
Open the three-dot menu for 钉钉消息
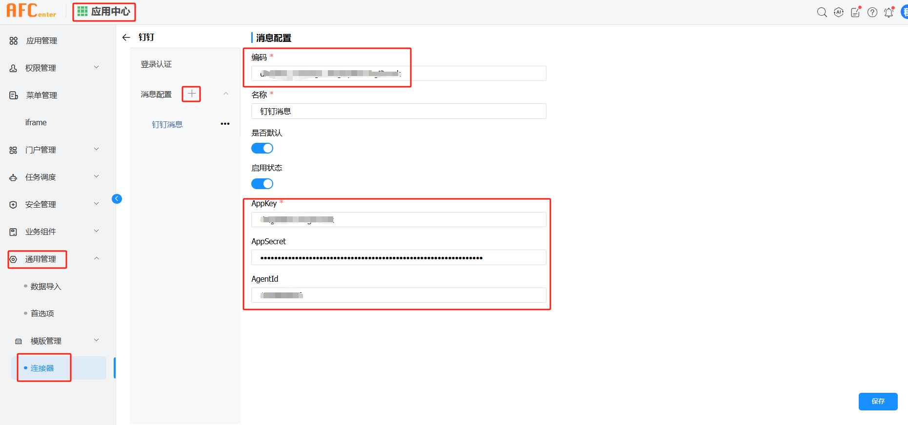point(225,124)
